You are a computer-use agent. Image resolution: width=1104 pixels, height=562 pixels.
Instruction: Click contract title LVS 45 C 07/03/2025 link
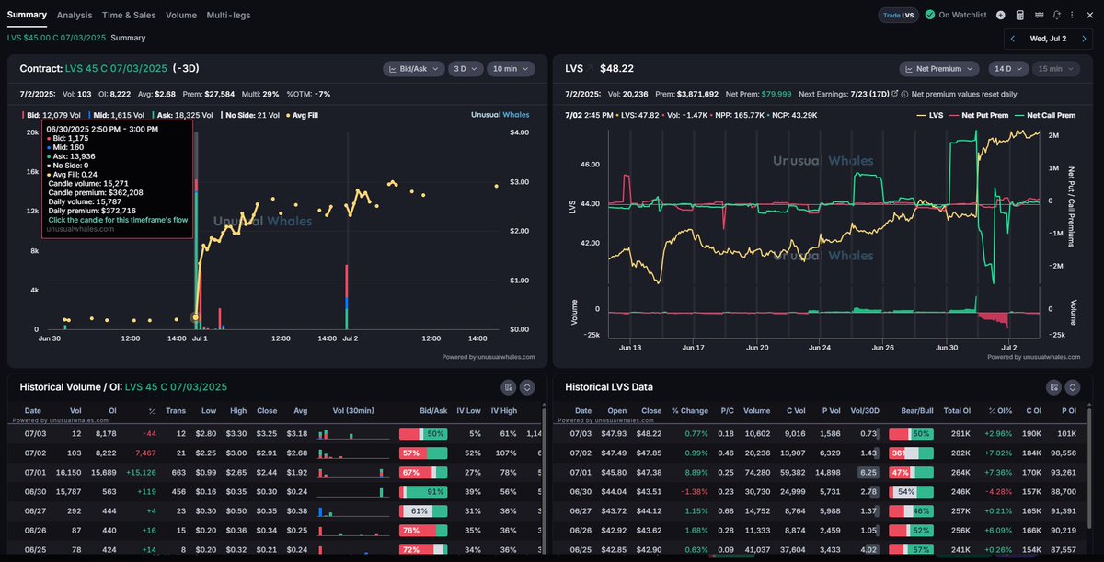click(116, 68)
